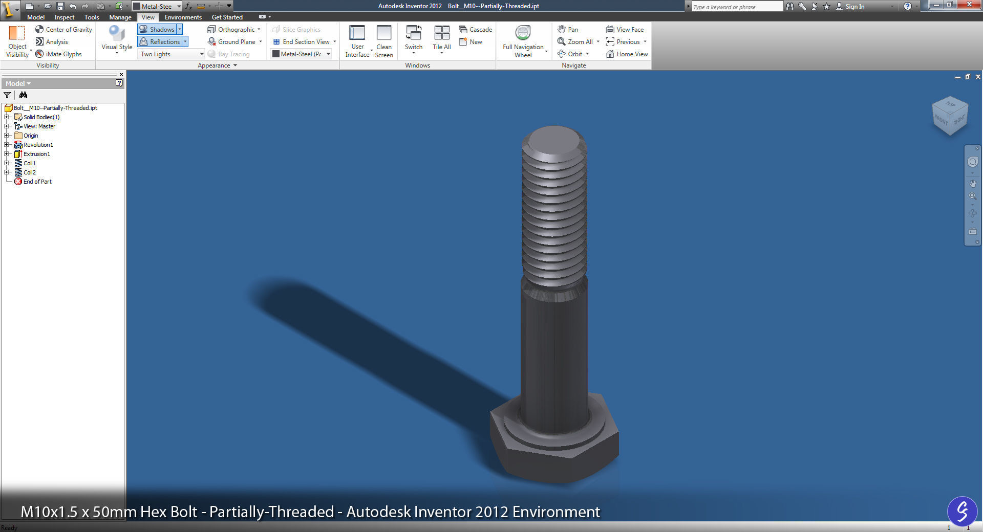Cascade the open windows
This screenshot has height=532, width=983.
475,30
